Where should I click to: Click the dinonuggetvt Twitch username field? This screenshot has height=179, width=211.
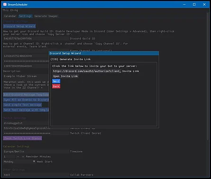pyautogui.click(x=26, y=123)
